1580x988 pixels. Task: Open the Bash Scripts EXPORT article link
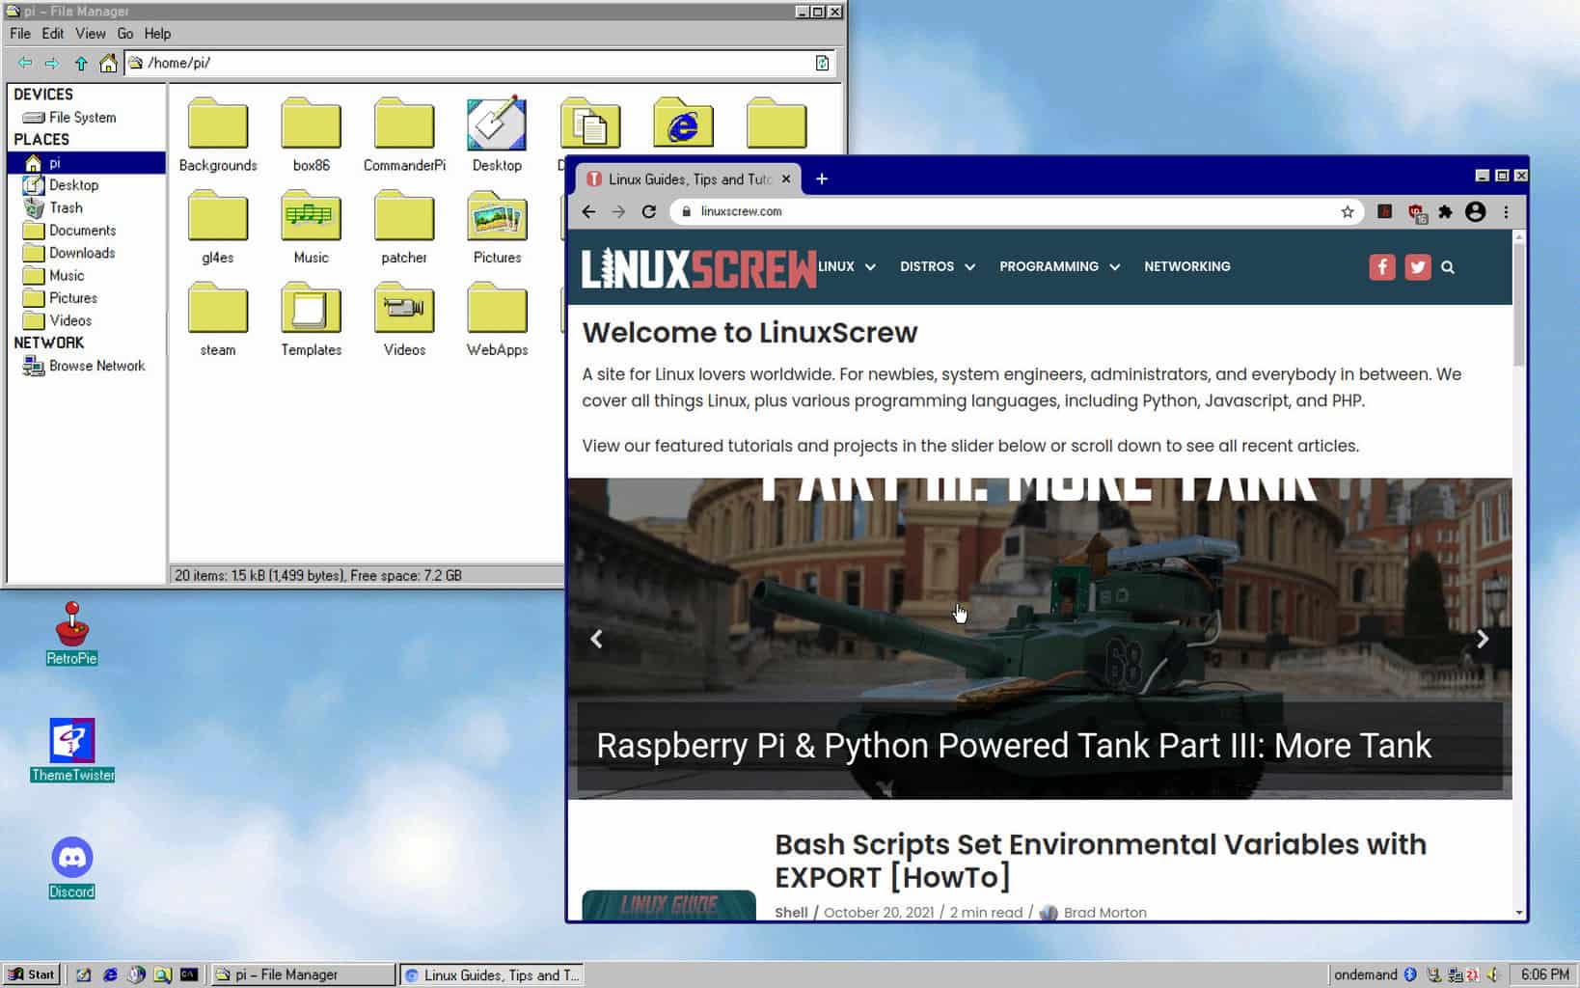click(1101, 861)
